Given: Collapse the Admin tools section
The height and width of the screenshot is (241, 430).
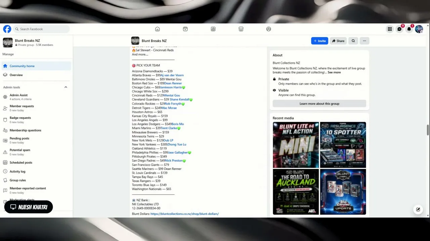Looking at the screenshot, I should click(66, 87).
